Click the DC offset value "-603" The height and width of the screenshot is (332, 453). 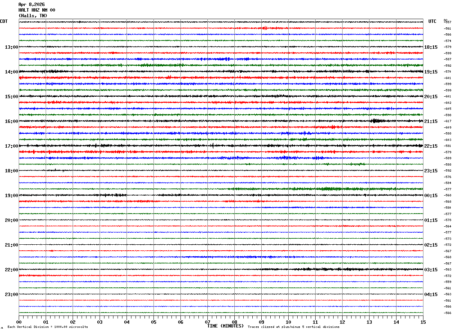coord(447,140)
